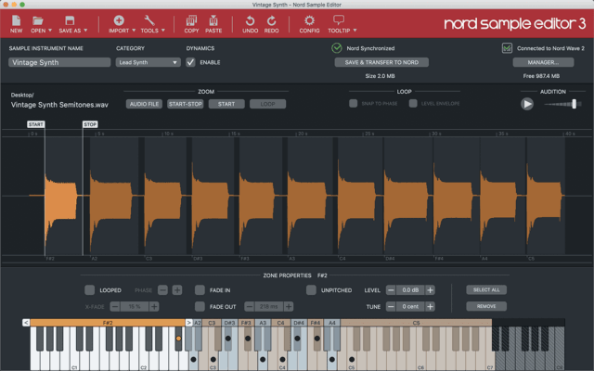The height and width of the screenshot is (371, 594).
Task: Enable the Fade In checkbox
Action: coord(200,290)
